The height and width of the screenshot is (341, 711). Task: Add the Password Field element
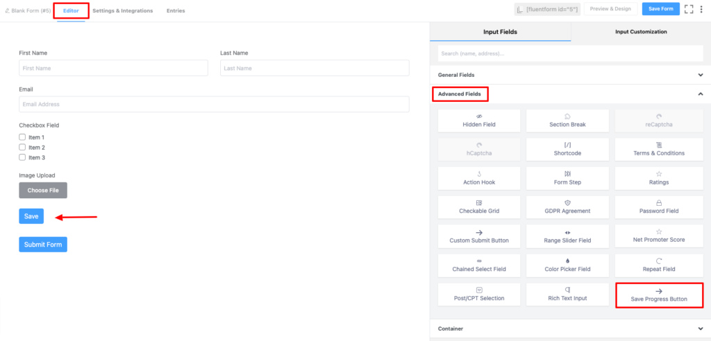click(658, 207)
